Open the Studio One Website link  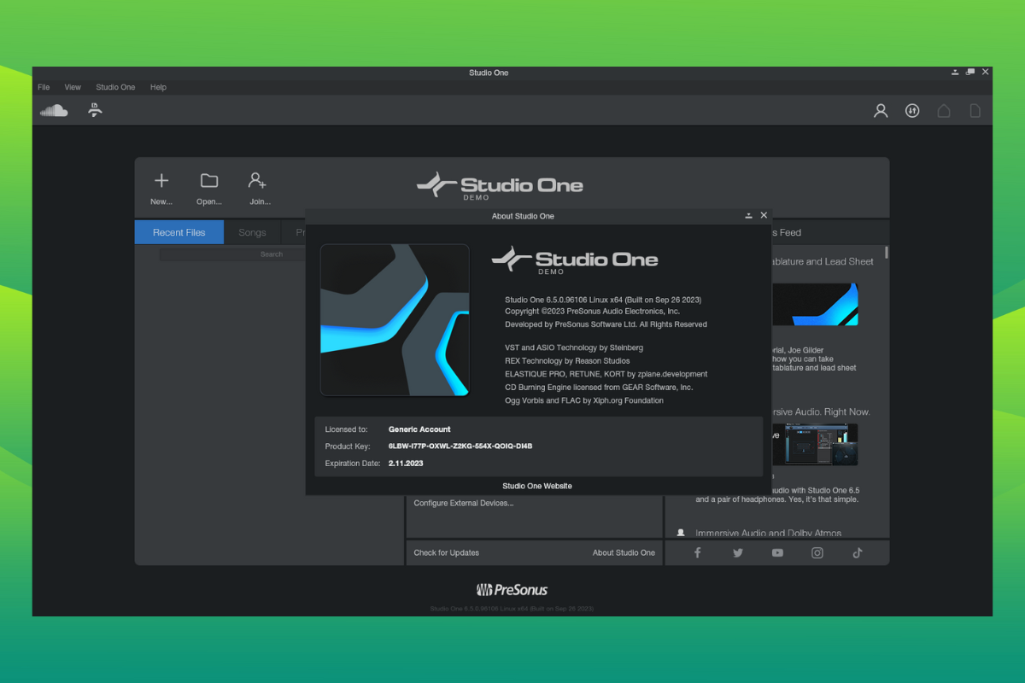[536, 486]
